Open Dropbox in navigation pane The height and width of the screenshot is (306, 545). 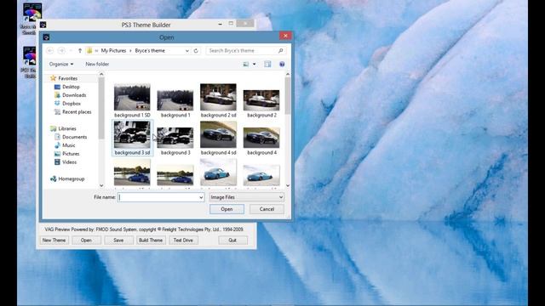[x=72, y=104]
